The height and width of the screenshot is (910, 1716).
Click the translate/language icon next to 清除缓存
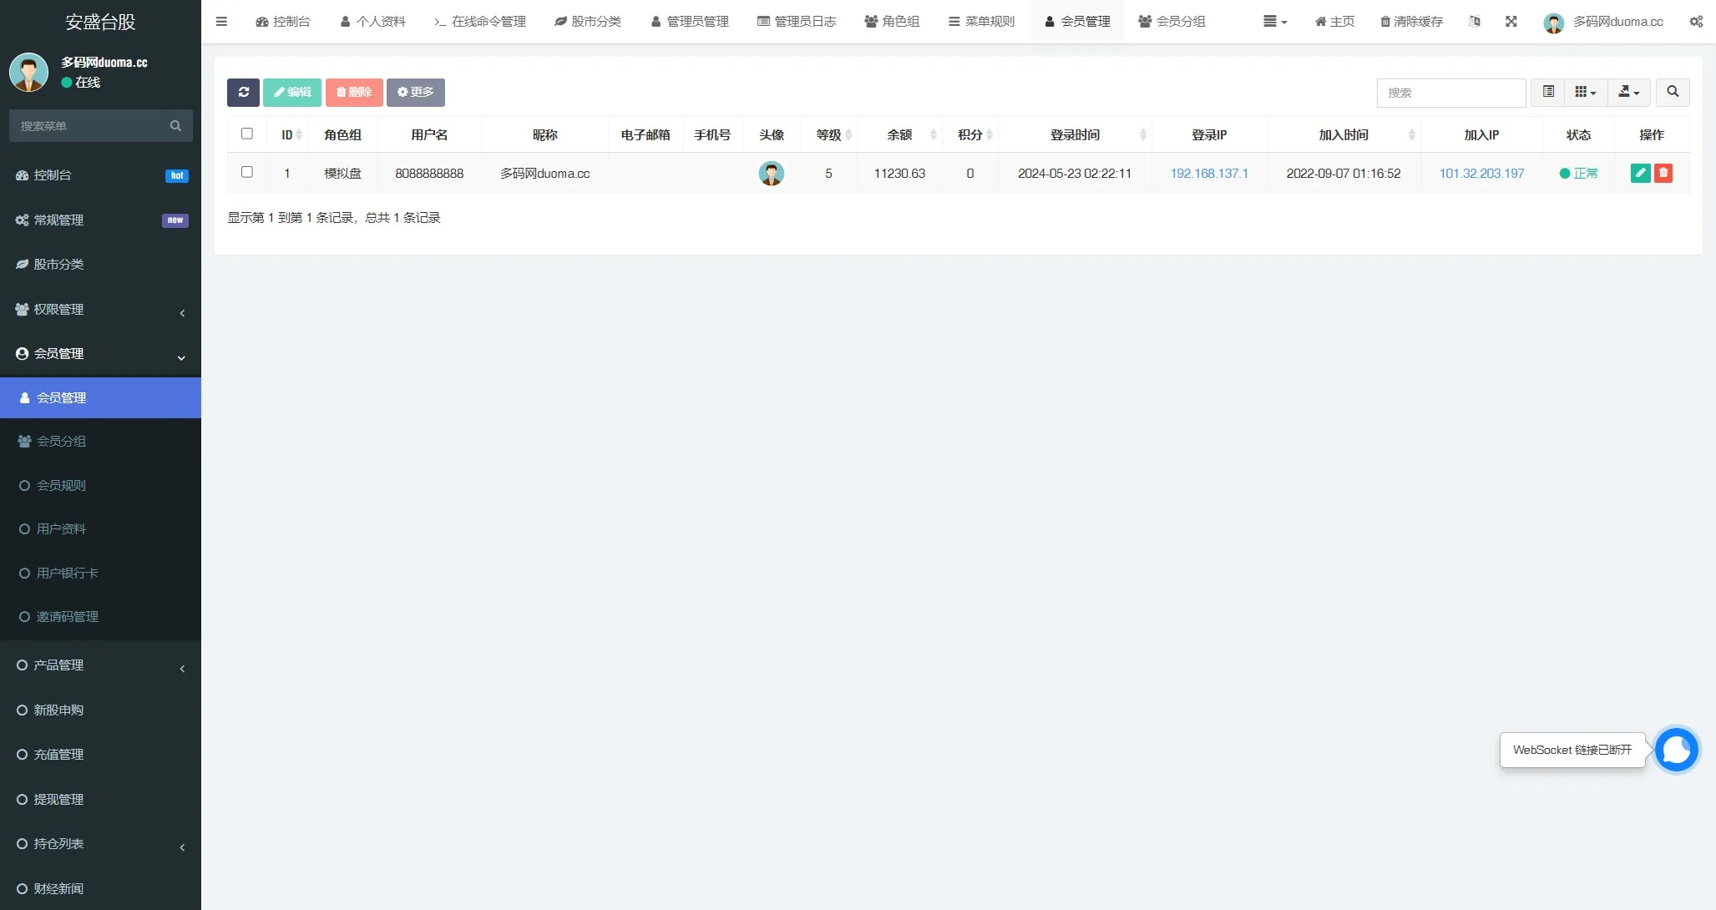point(1475,21)
